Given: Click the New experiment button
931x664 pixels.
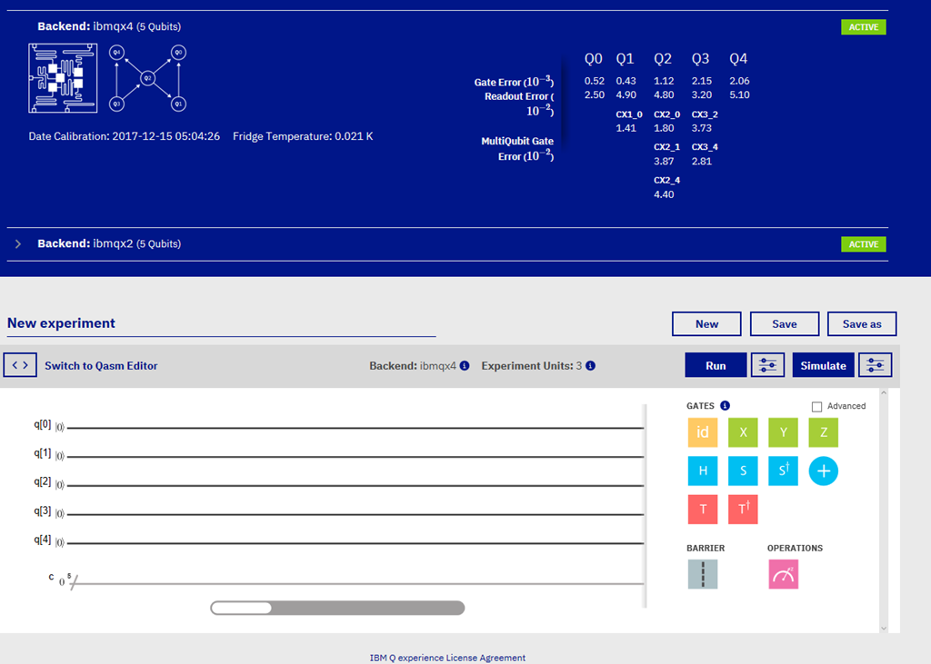Looking at the screenshot, I should tap(706, 324).
